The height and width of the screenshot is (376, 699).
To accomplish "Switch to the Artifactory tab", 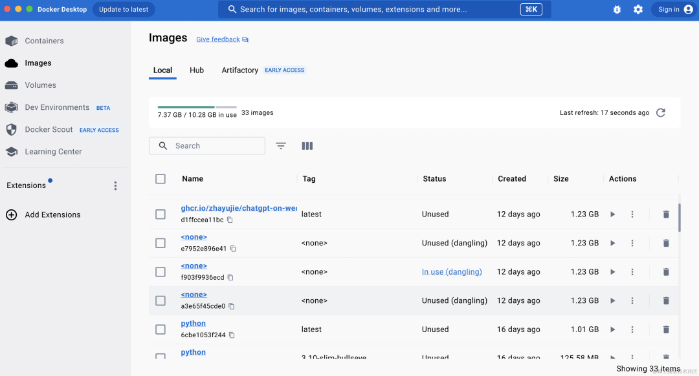I will (x=240, y=70).
